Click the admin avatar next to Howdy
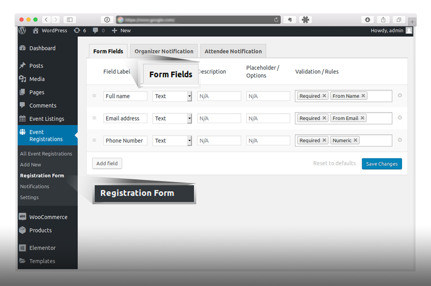 [x=409, y=30]
